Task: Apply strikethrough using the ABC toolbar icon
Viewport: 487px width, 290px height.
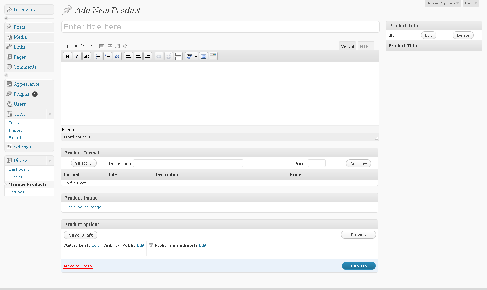Action: 87,57
